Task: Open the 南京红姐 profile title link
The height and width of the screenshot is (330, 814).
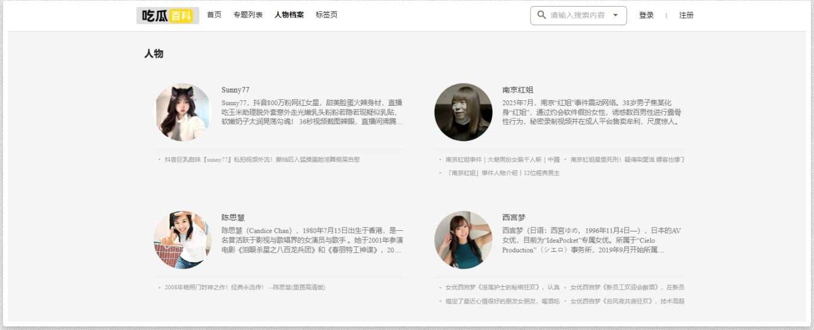Action: coord(518,90)
